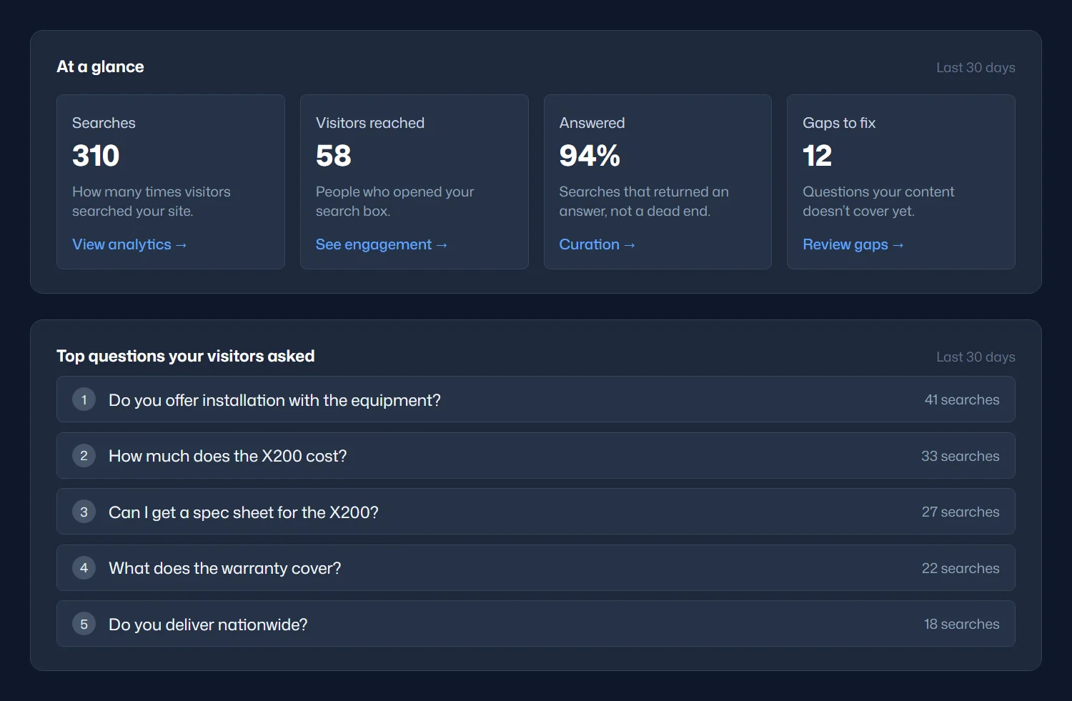Click the 'Searches' card title
This screenshot has width=1072, height=701.
(x=104, y=123)
